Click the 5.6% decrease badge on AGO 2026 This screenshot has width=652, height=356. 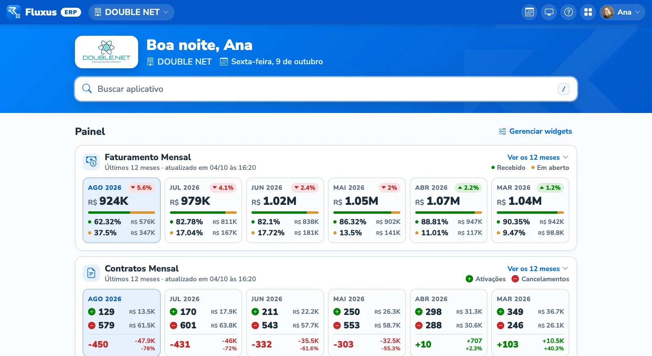coord(141,188)
